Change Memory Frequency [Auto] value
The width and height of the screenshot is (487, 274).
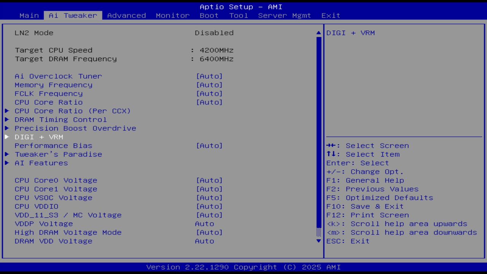tap(209, 85)
